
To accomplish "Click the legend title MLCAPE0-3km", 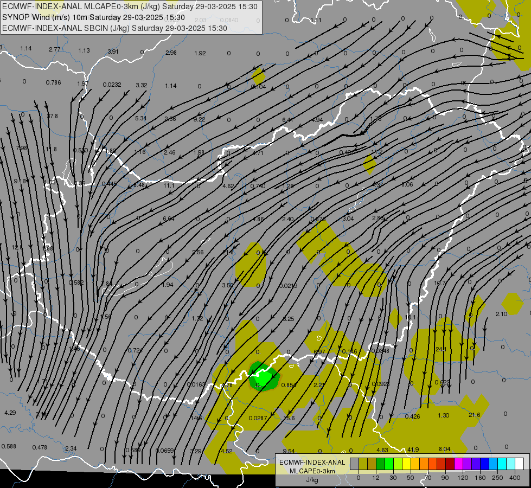I will pos(312,471).
